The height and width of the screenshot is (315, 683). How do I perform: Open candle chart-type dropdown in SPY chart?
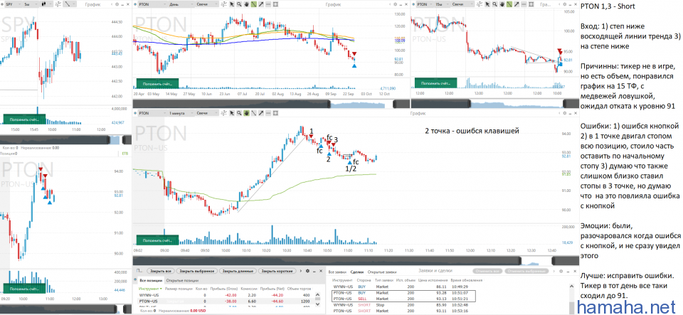click(46, 4)
